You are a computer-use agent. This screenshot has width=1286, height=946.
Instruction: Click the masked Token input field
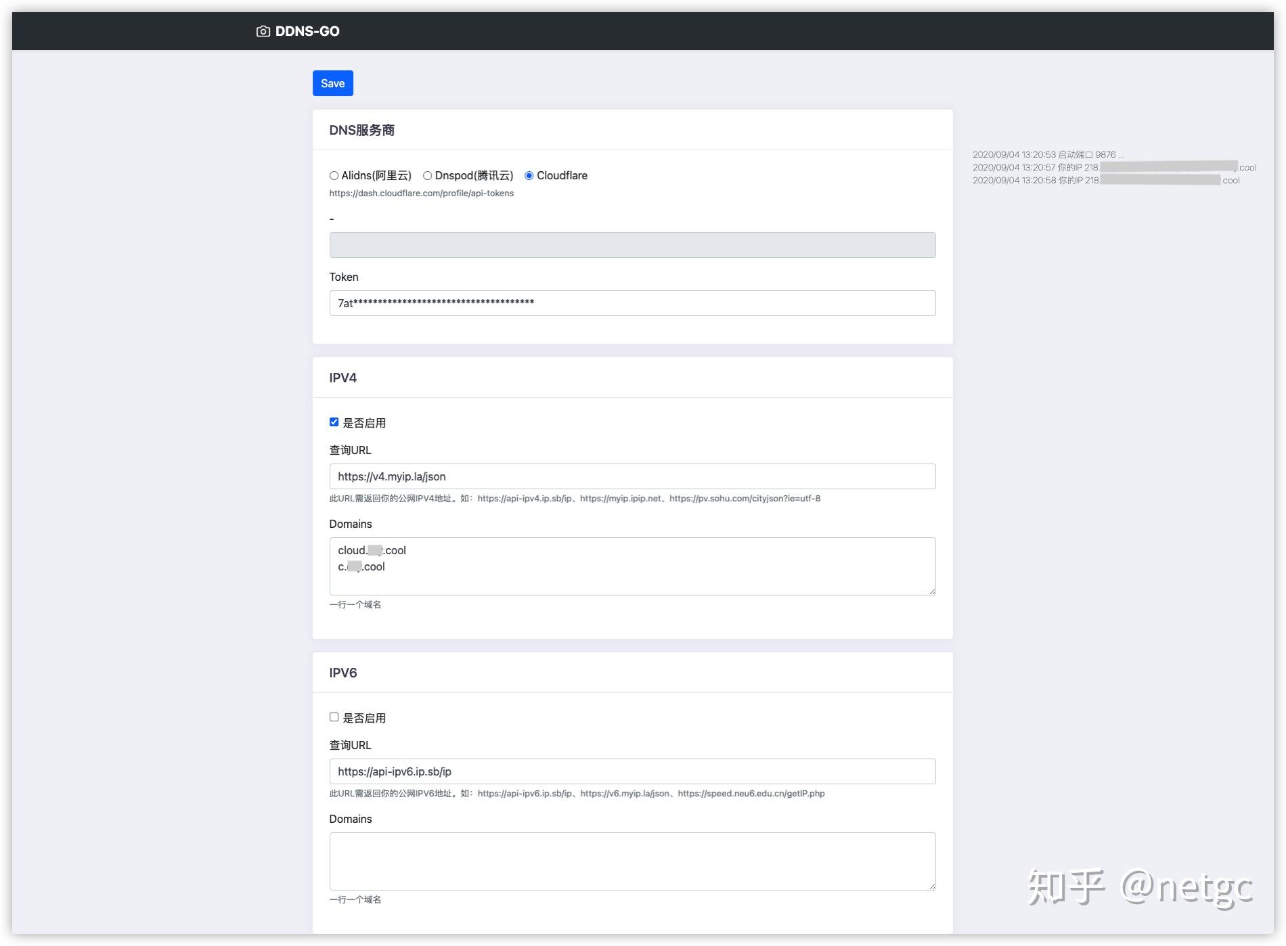pos(631,302)
